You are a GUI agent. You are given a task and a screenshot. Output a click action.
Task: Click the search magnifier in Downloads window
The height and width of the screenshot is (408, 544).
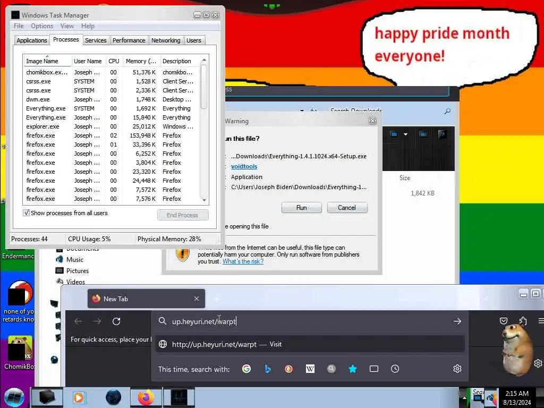tap(447, 112)
